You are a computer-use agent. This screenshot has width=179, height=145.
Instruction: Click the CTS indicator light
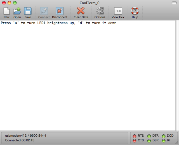[135, 141]
